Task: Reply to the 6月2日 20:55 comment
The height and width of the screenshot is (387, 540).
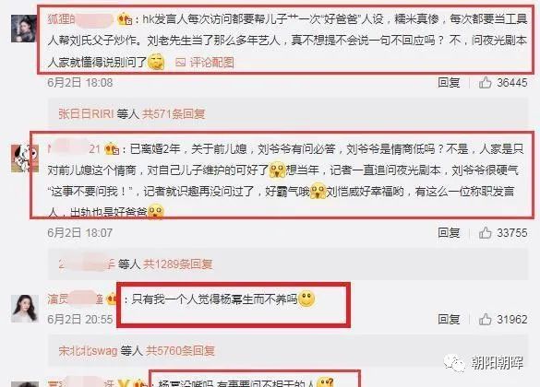Action: pos(449,319)
